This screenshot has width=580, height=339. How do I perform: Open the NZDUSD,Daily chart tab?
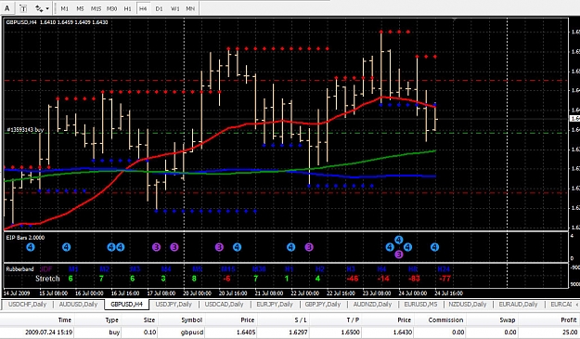tap(468, 305)
